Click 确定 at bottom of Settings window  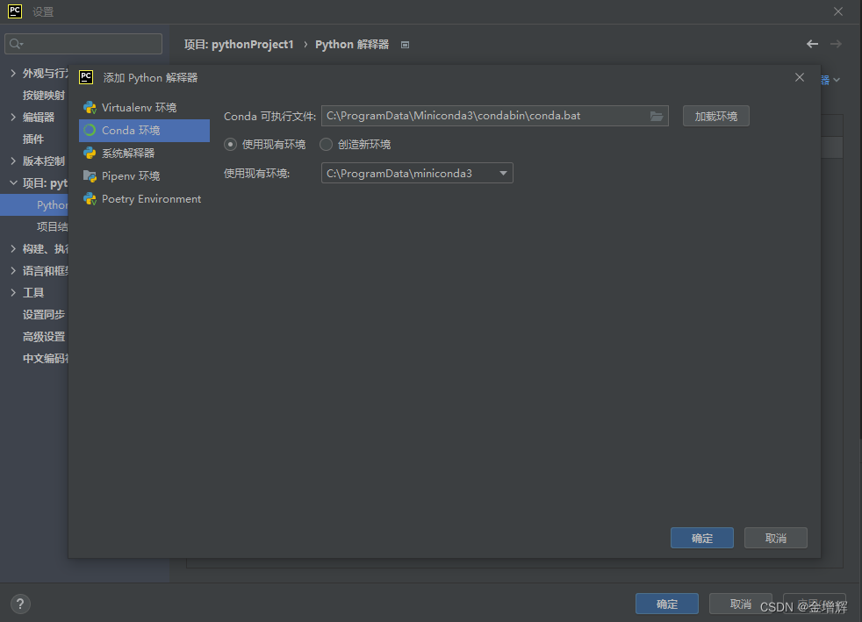(667, 604)
